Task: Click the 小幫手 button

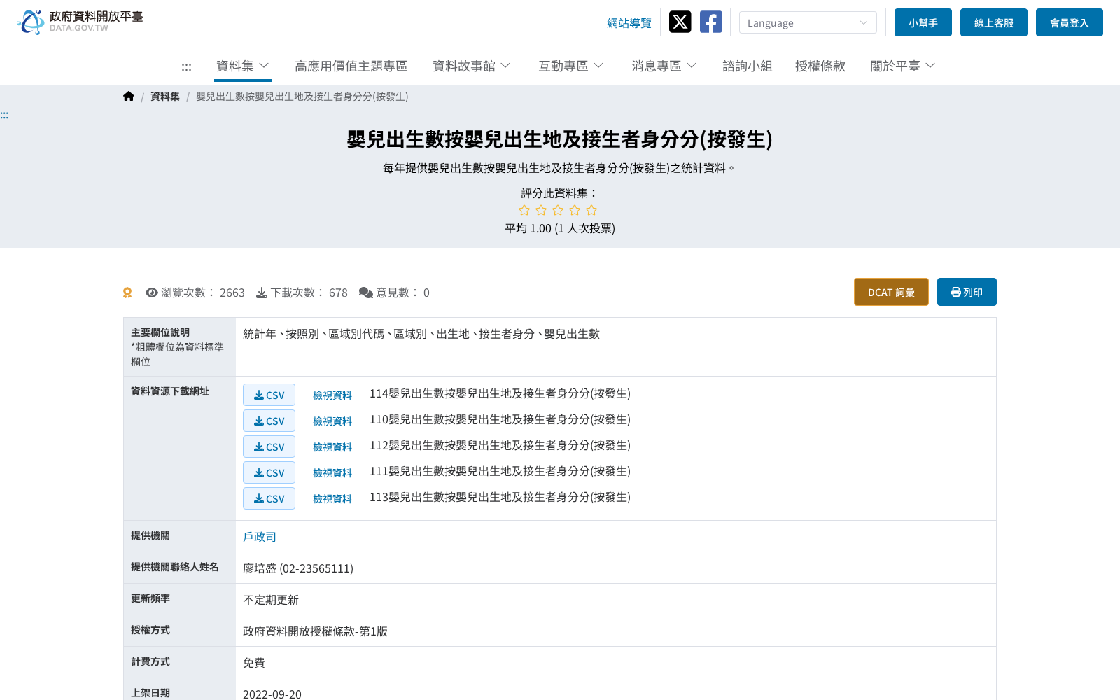Action: tap(923, 22)
